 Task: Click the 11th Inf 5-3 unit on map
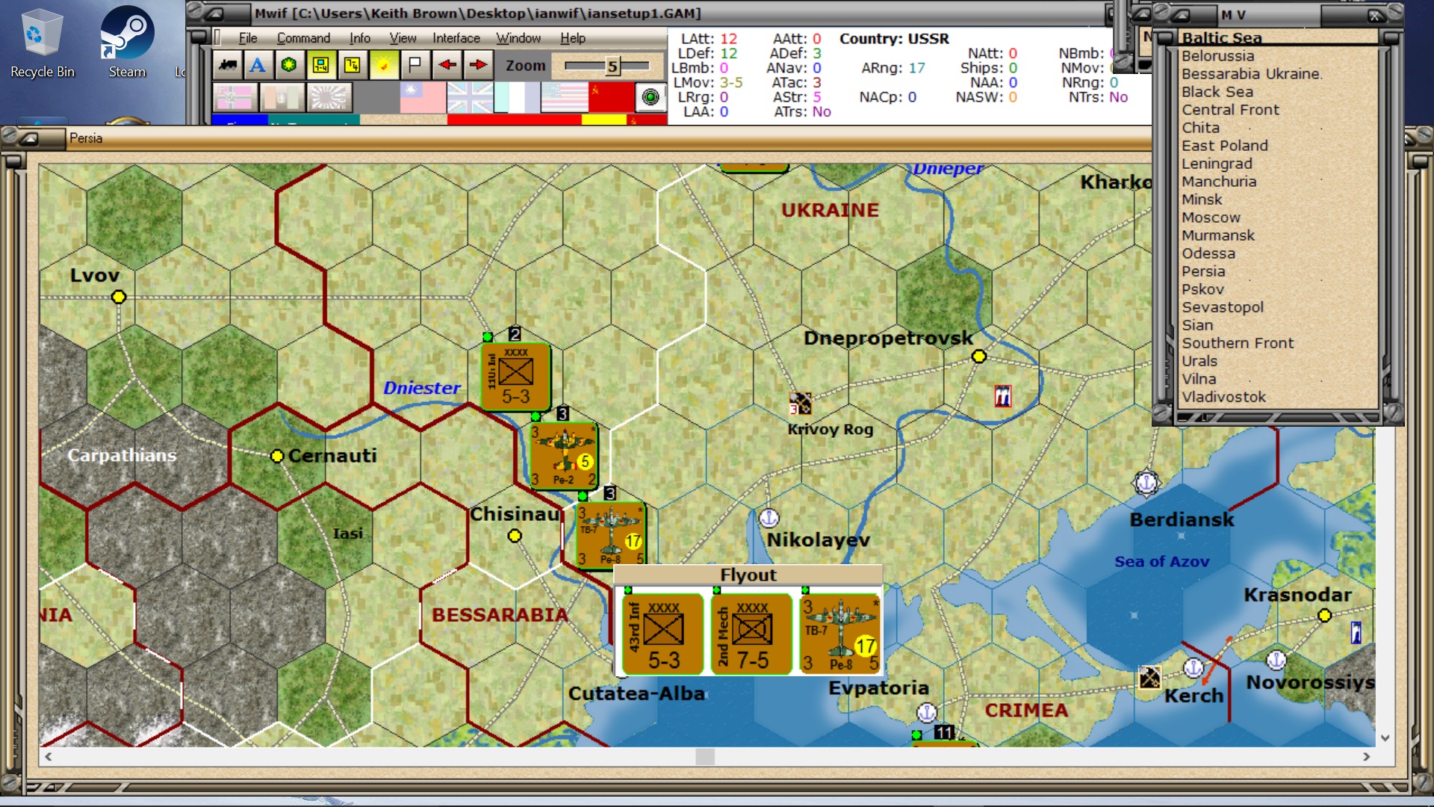[x=515, y=377]
